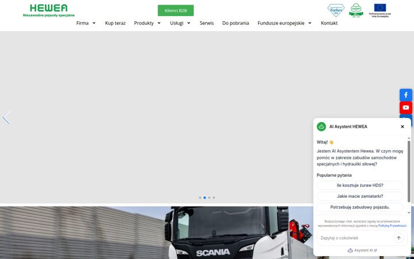This screenshot has width=414, height=259.
Task: Select the first slider pagination dot
Action: [x=200, y=197]
